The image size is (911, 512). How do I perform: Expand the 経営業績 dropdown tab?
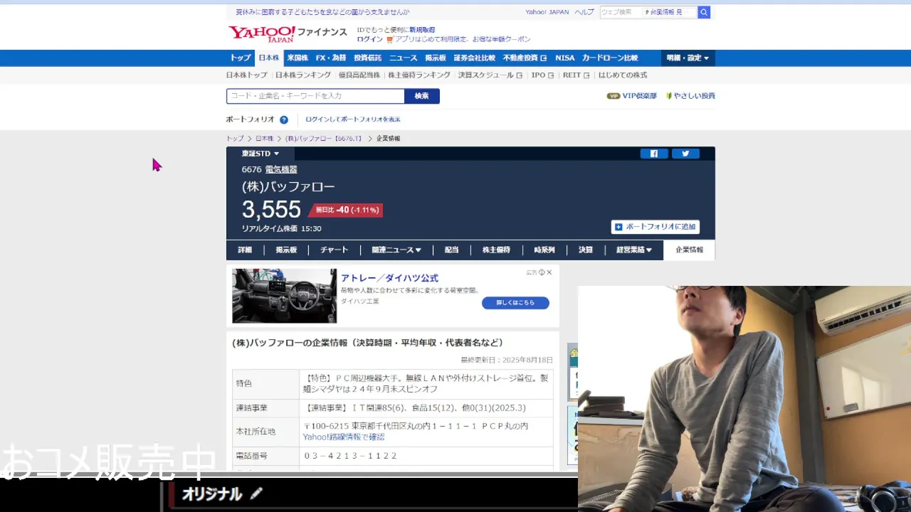pos(633,250)
